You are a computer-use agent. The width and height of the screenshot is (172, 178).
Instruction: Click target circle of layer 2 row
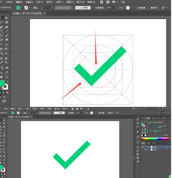[x=167, y=147]
